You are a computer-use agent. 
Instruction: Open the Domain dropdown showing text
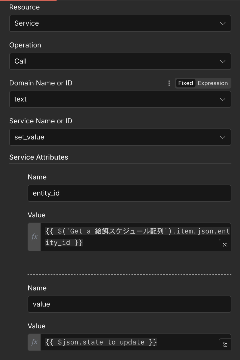coord(115,99)
